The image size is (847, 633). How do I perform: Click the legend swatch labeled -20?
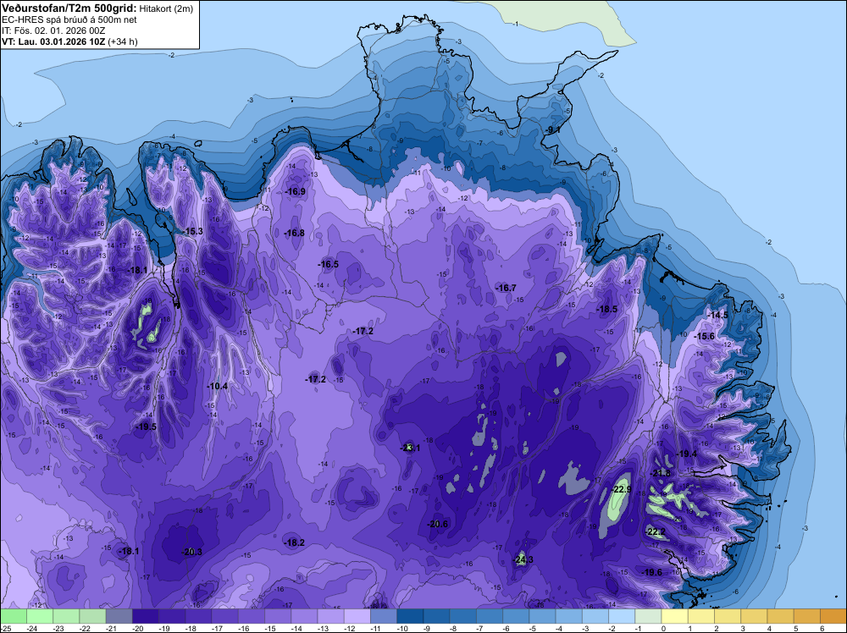(x=146, y=616)
